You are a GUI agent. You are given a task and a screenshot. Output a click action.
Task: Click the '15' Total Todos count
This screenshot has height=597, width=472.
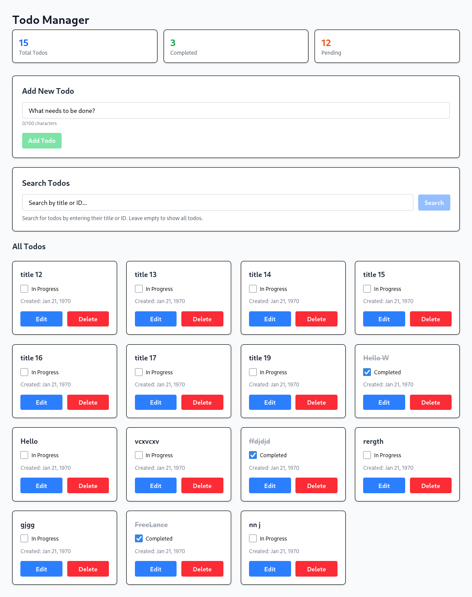click(23, 43)
